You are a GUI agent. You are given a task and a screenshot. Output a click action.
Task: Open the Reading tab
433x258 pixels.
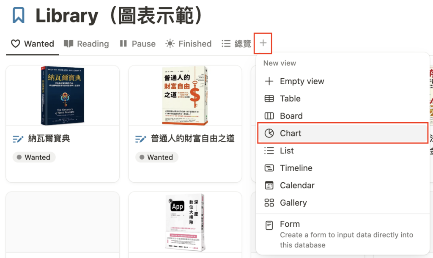click(x=86, y=44)
